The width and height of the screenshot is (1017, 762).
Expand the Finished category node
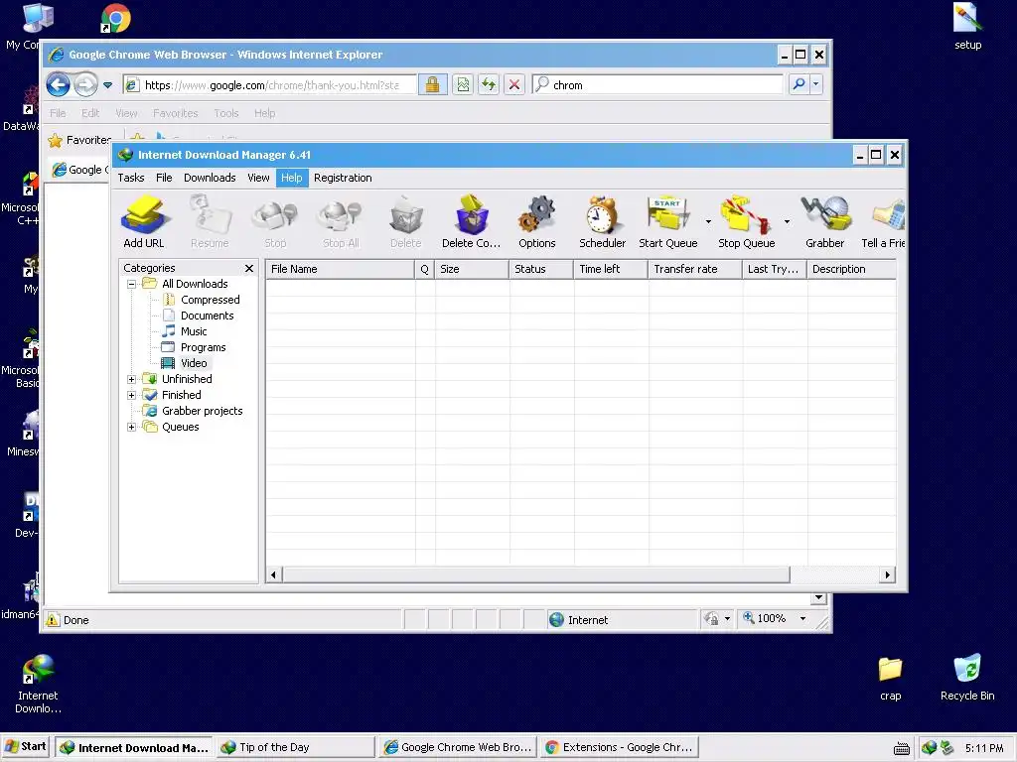[132, 395]
